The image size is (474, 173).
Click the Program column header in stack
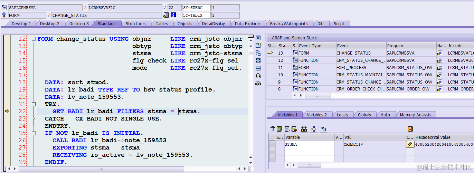tap(411, 46)
